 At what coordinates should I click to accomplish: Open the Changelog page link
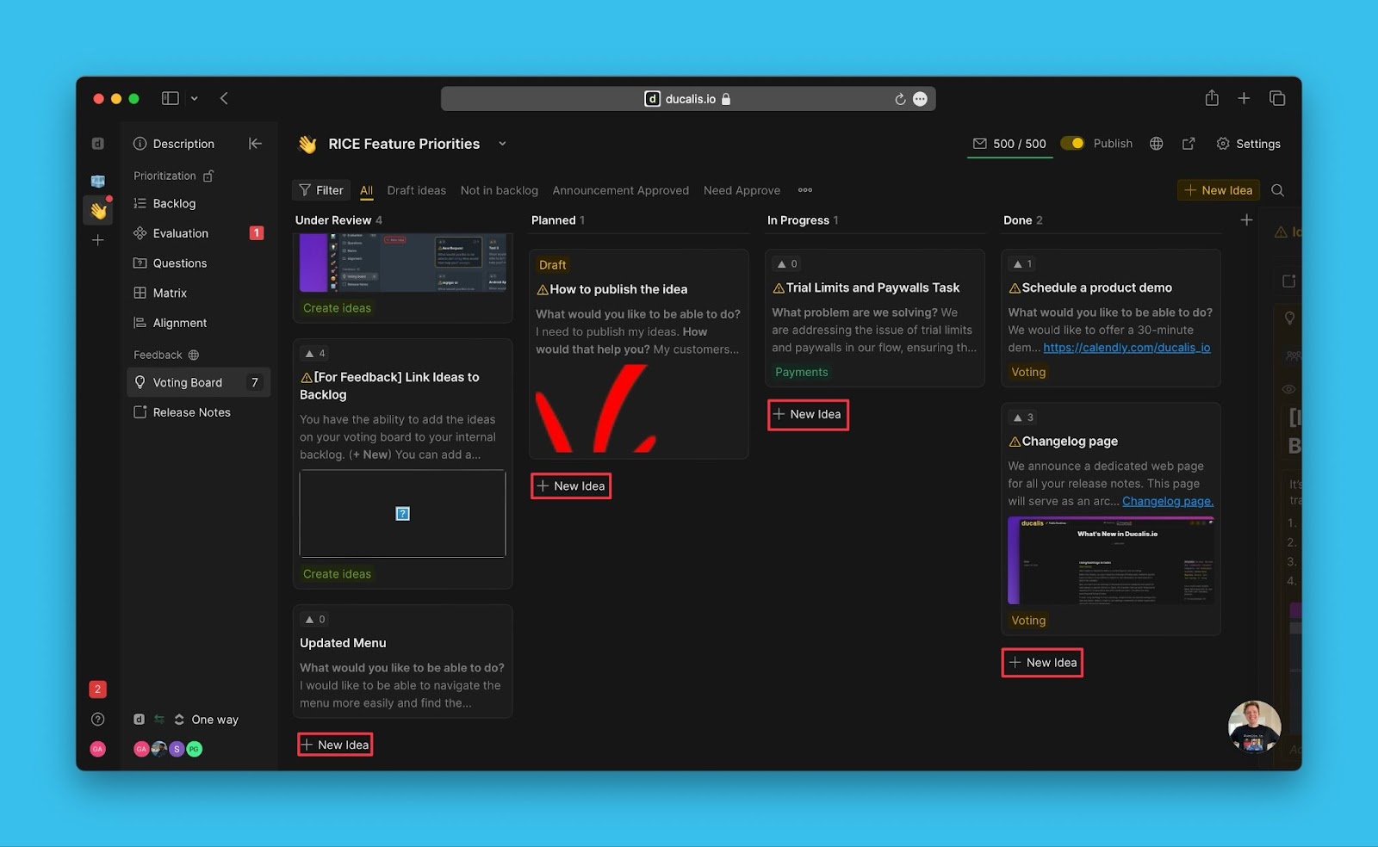click(1167, 500)
